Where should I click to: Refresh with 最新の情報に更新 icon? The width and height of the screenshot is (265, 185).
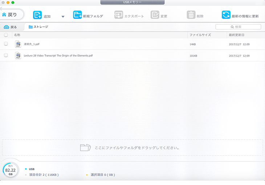(226, 15)
